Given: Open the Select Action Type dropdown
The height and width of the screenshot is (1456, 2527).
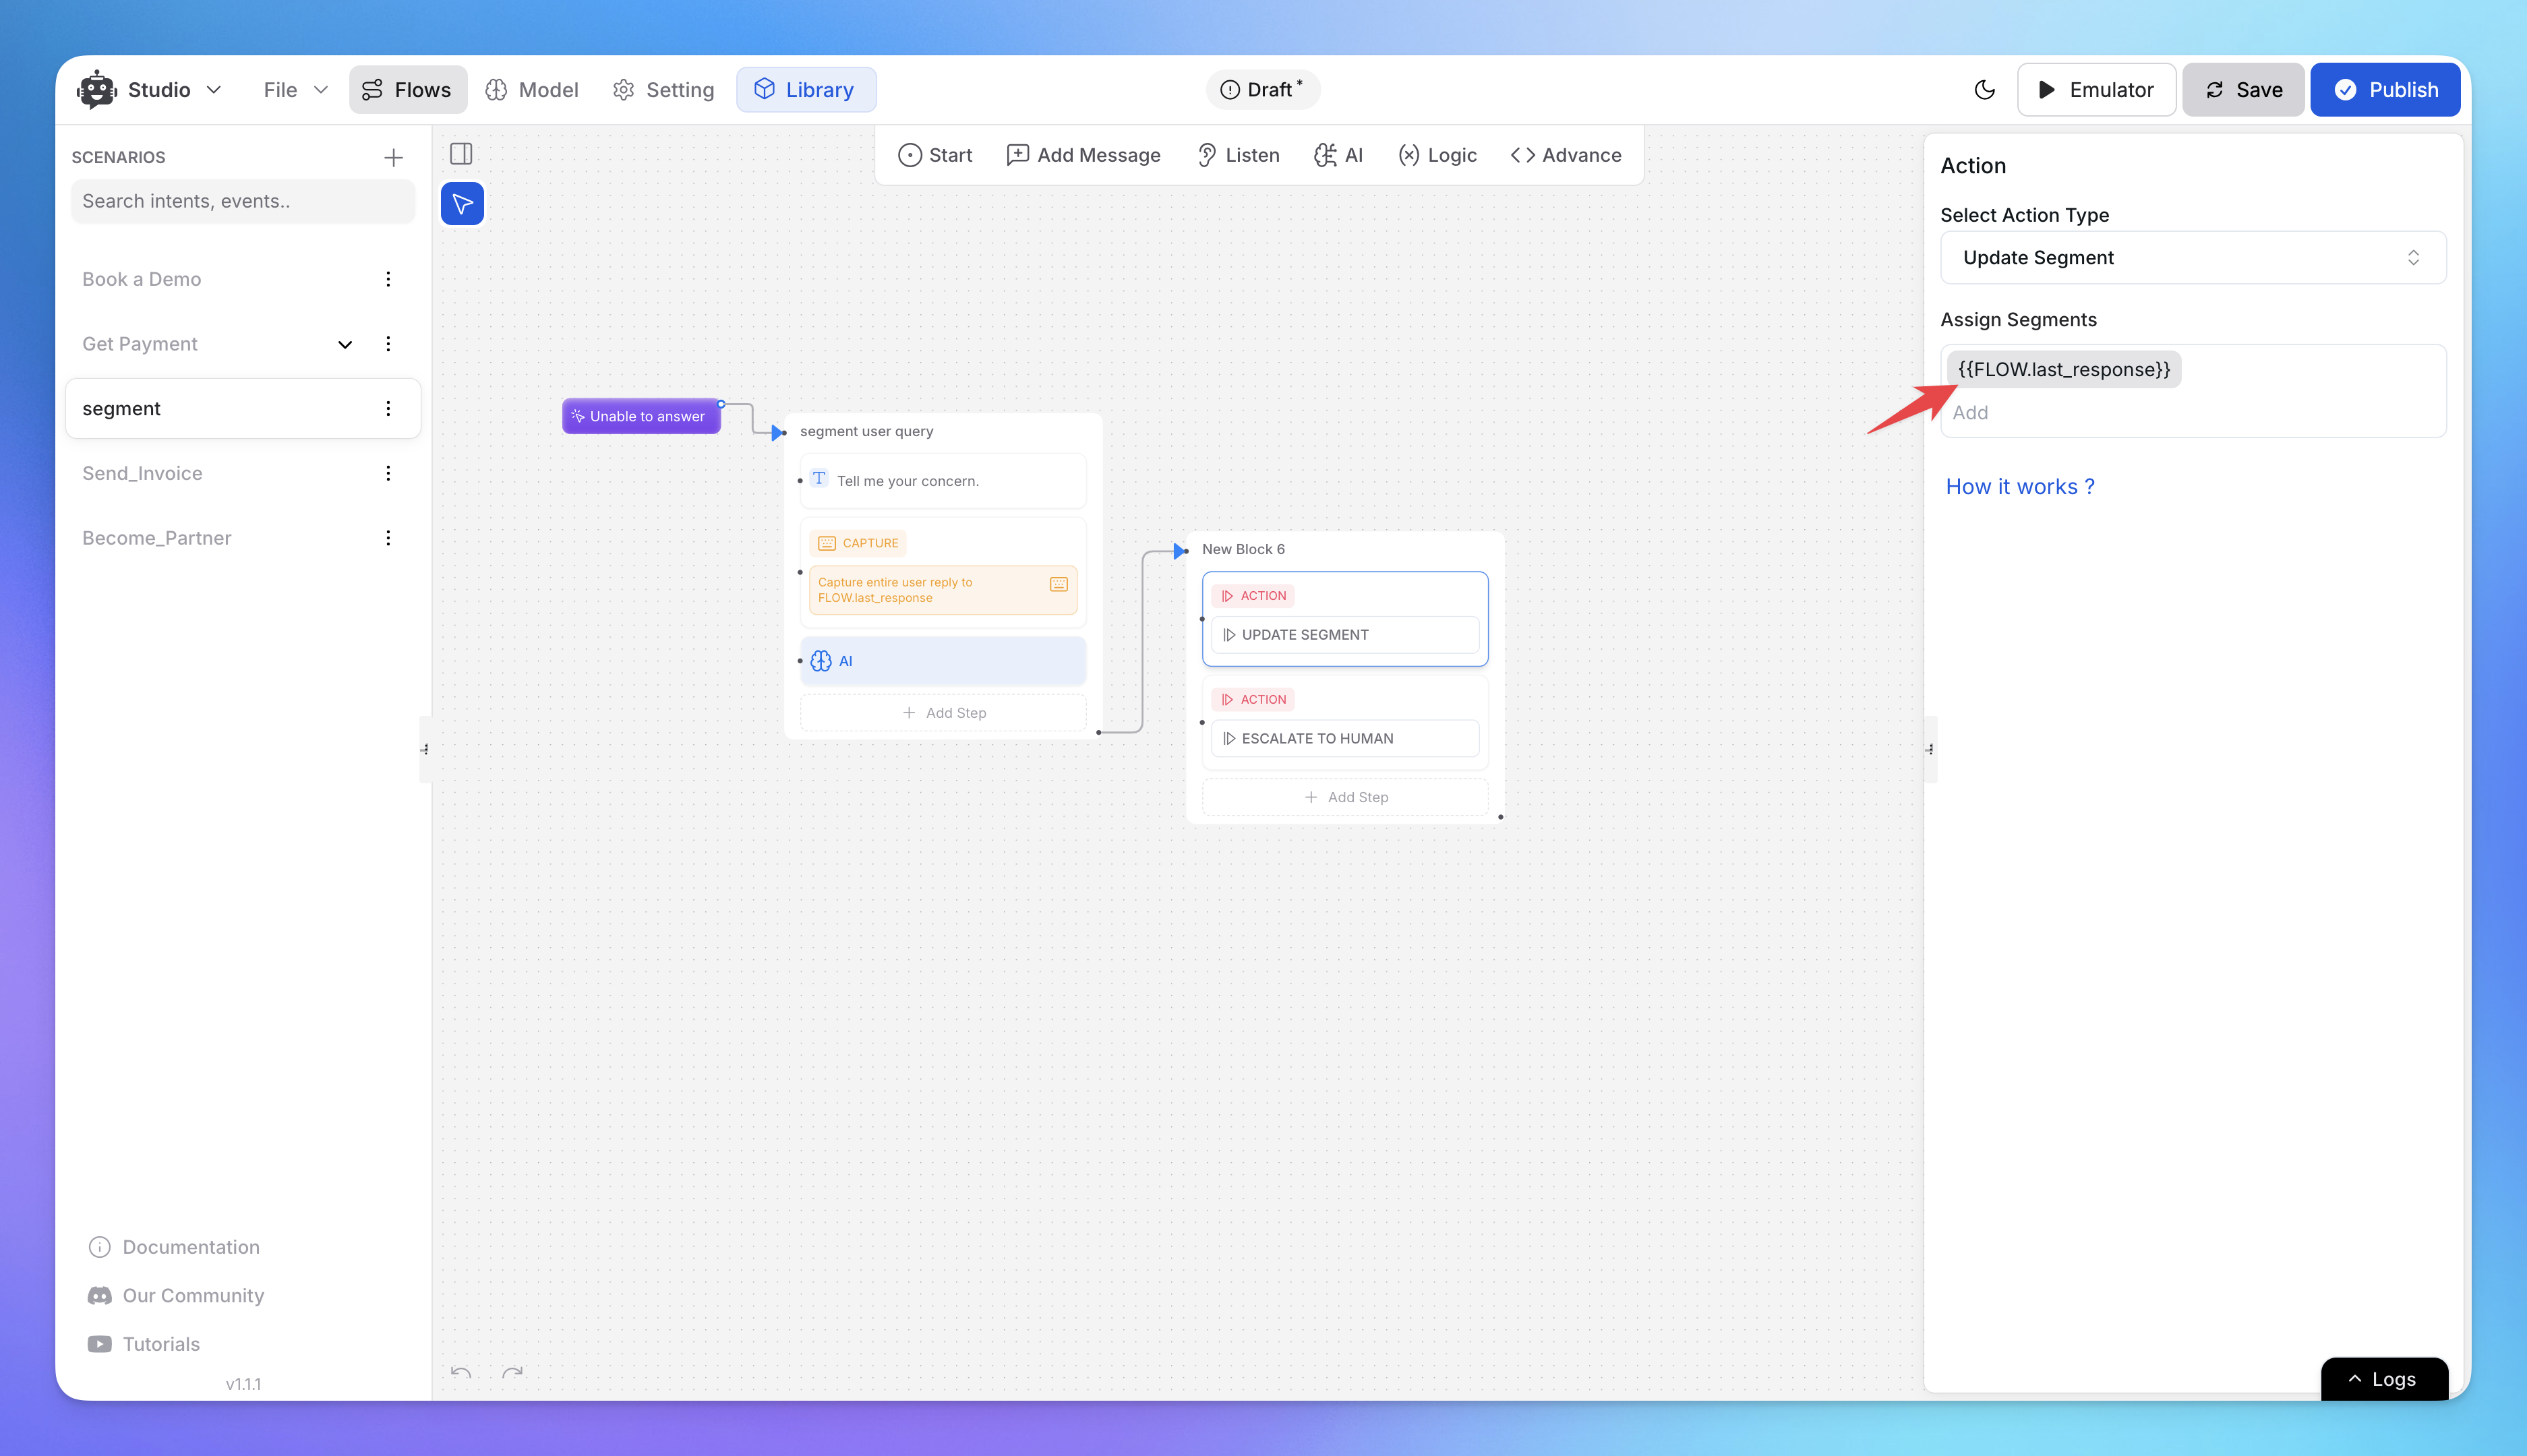Looking at the screenshot, I should tap(2193, 258).
